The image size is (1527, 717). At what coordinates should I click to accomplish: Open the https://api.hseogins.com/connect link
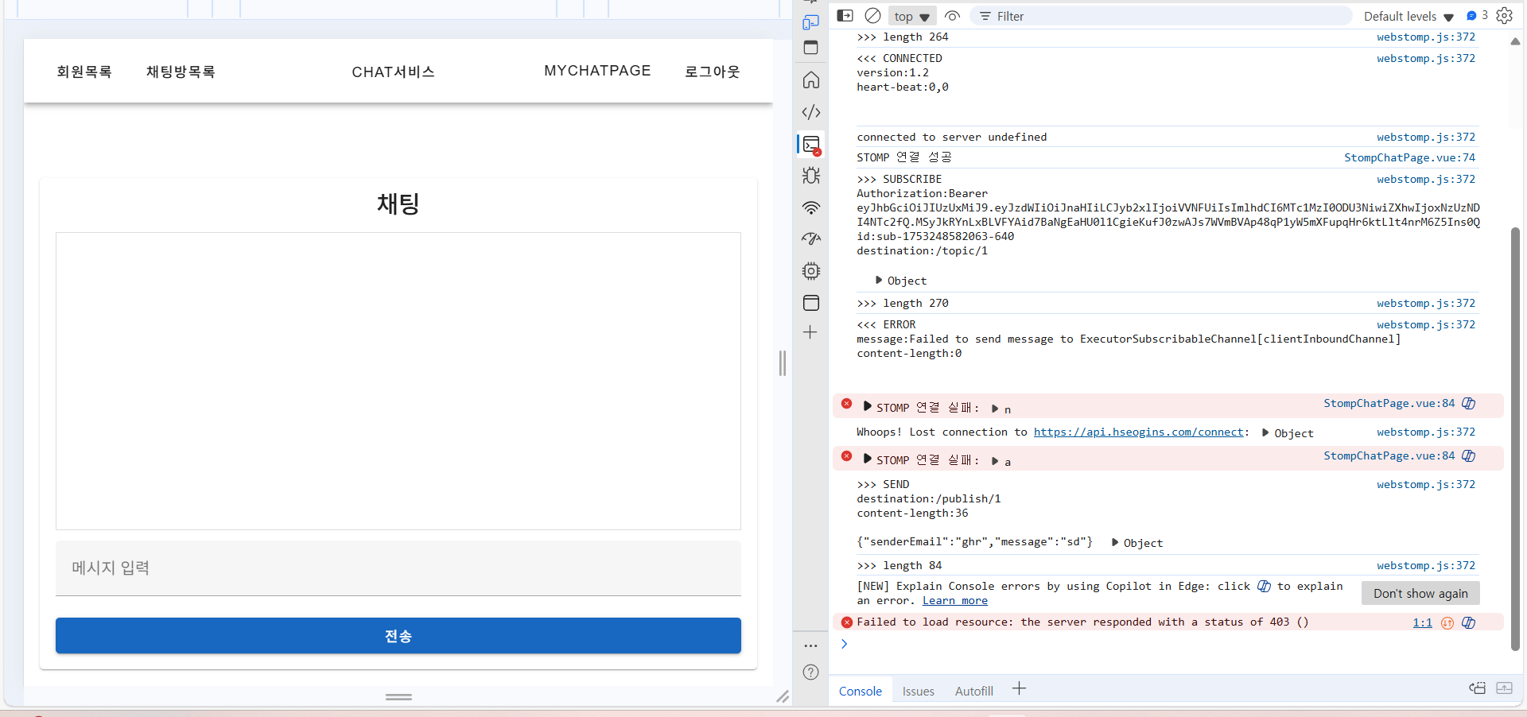[1139, 432]
